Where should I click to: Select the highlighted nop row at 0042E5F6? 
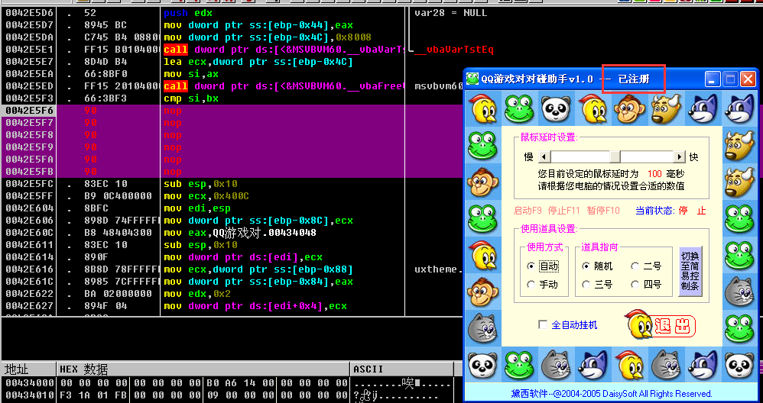(x=203, y=111)
